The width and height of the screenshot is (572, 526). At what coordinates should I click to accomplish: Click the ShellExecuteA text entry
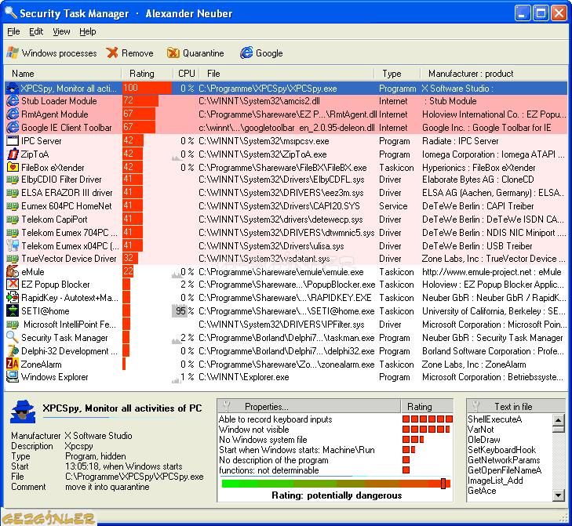pyautogui.click(x=495, y=419)
